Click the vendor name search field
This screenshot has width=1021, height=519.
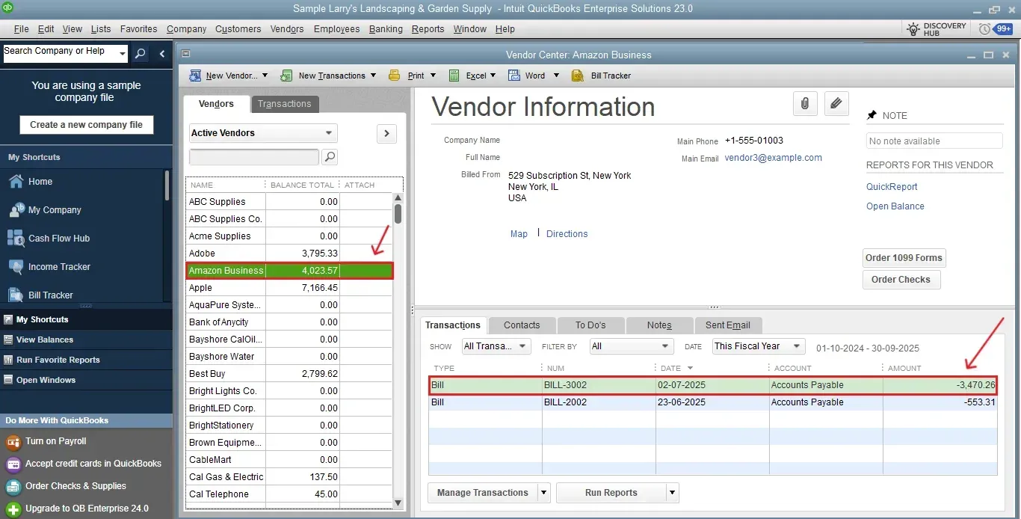click(254, 157)
